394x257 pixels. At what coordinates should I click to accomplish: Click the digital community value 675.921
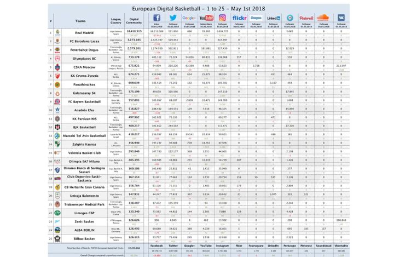pyautogui.click(x=134, y=66)
